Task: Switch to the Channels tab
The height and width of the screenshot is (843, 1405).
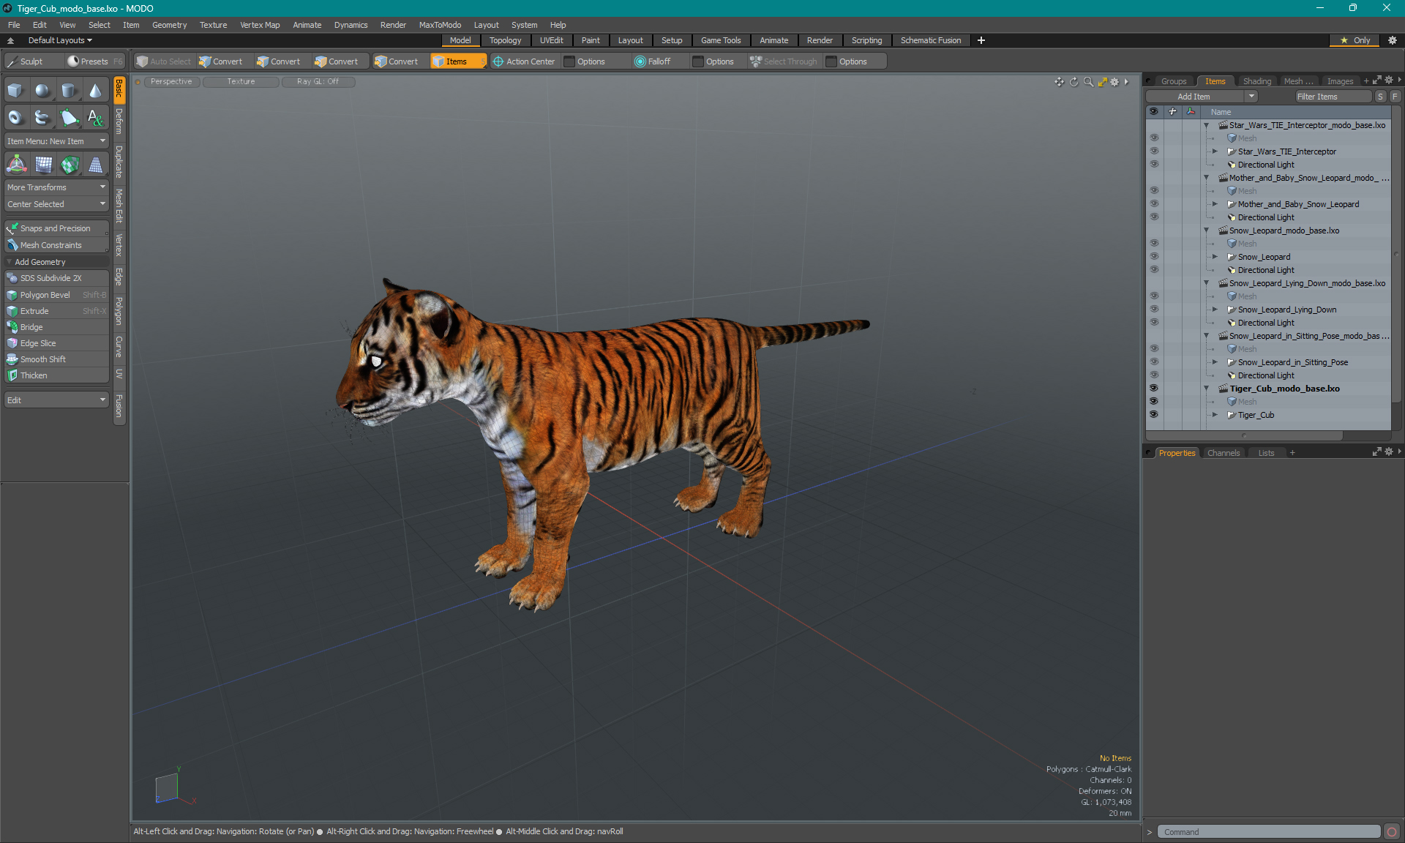Action: coord(1223,453)
